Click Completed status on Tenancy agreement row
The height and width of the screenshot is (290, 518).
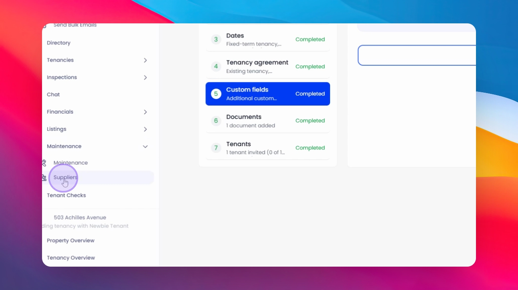(x=310, y=66)
